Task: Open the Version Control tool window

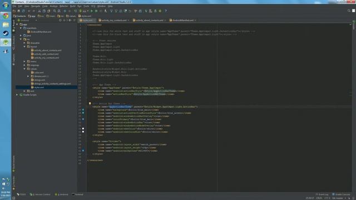Action: pyautogui.click(x=40, y=194)
